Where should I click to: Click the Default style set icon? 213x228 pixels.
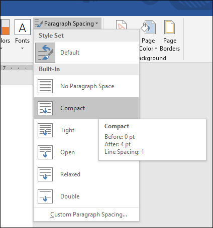tap(45, 53)
